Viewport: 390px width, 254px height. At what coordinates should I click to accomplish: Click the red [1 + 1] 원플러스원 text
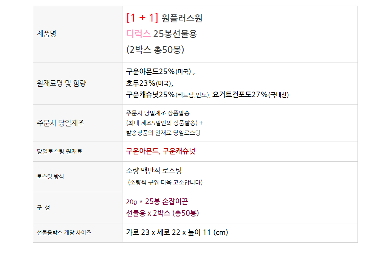[164, 18]
